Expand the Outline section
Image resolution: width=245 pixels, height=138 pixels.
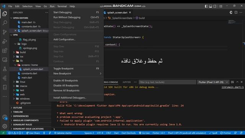click(x=18, y=108)
